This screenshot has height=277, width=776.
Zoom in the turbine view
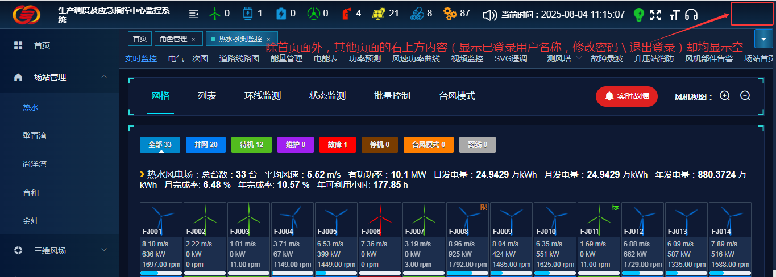pyautogui.click(x=725, y=96)
